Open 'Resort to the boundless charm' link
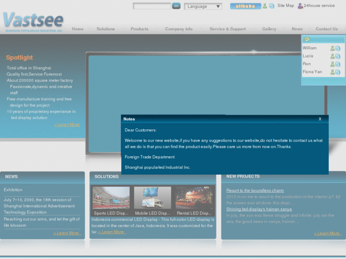The image size is (346, 259). click(255, 191)
